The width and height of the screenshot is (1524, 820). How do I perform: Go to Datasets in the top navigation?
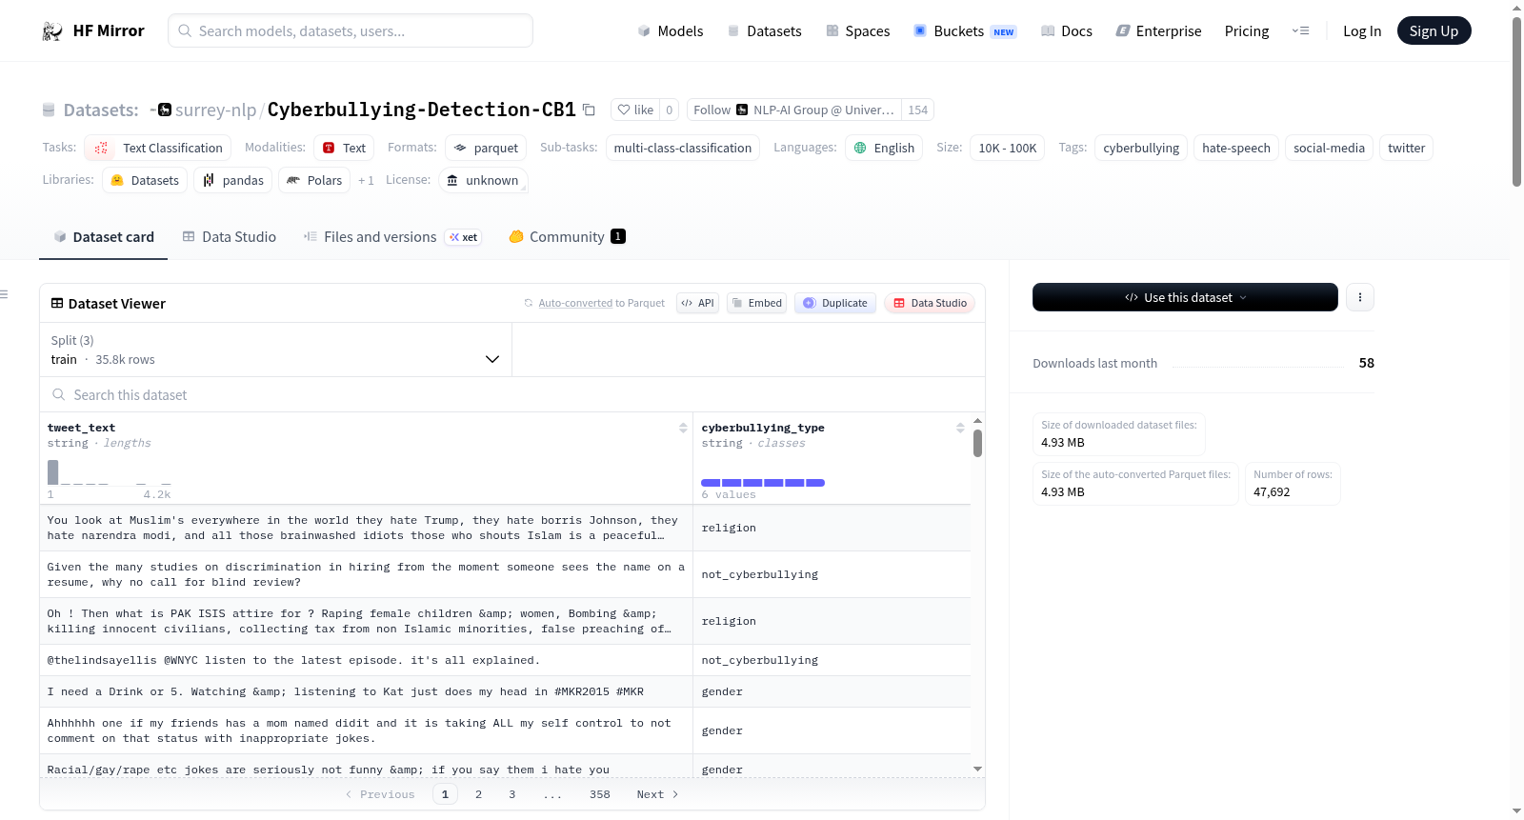tap(764, 31)
